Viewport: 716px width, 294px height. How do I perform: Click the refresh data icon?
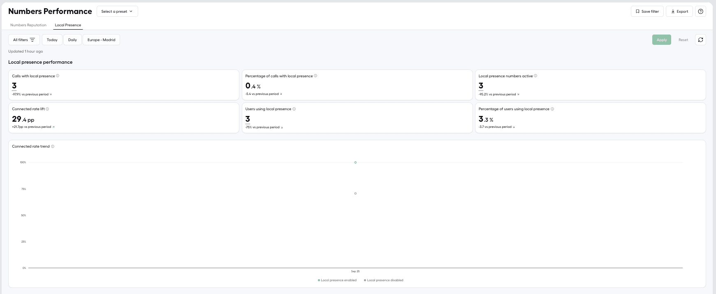click(700, 40)
